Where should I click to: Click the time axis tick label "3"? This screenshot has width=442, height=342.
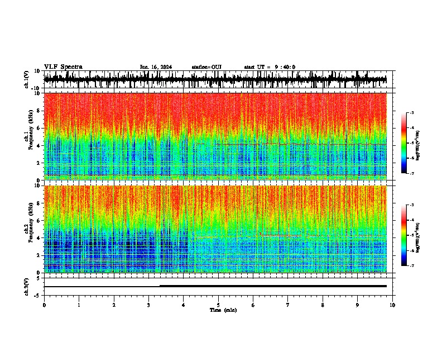pyautogui.click(x=148, y=305)
